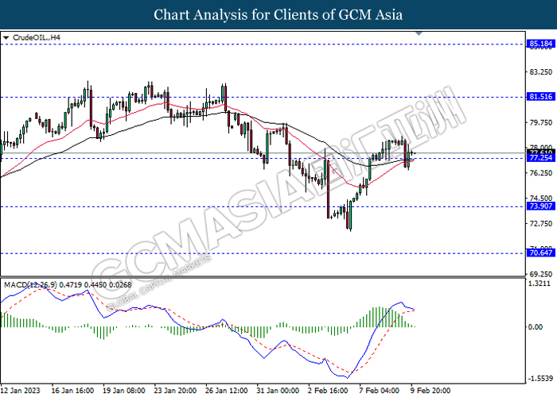Select the 73.907 price level label

click(540, 206)
